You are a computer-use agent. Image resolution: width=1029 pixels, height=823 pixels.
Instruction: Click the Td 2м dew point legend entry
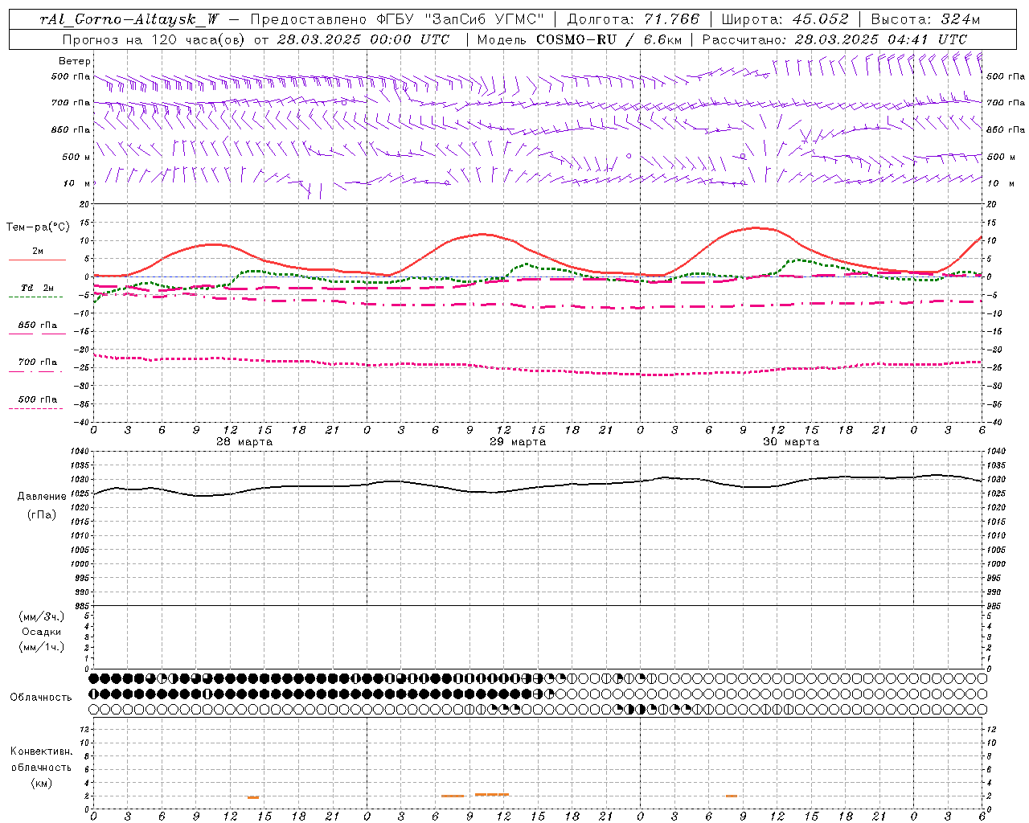point(38,288)
